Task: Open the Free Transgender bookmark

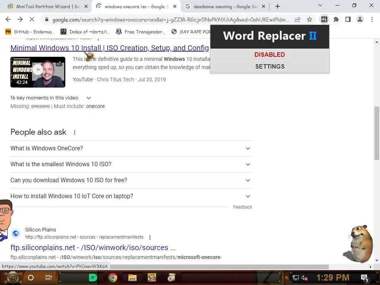Action: (x=141, y=32)
